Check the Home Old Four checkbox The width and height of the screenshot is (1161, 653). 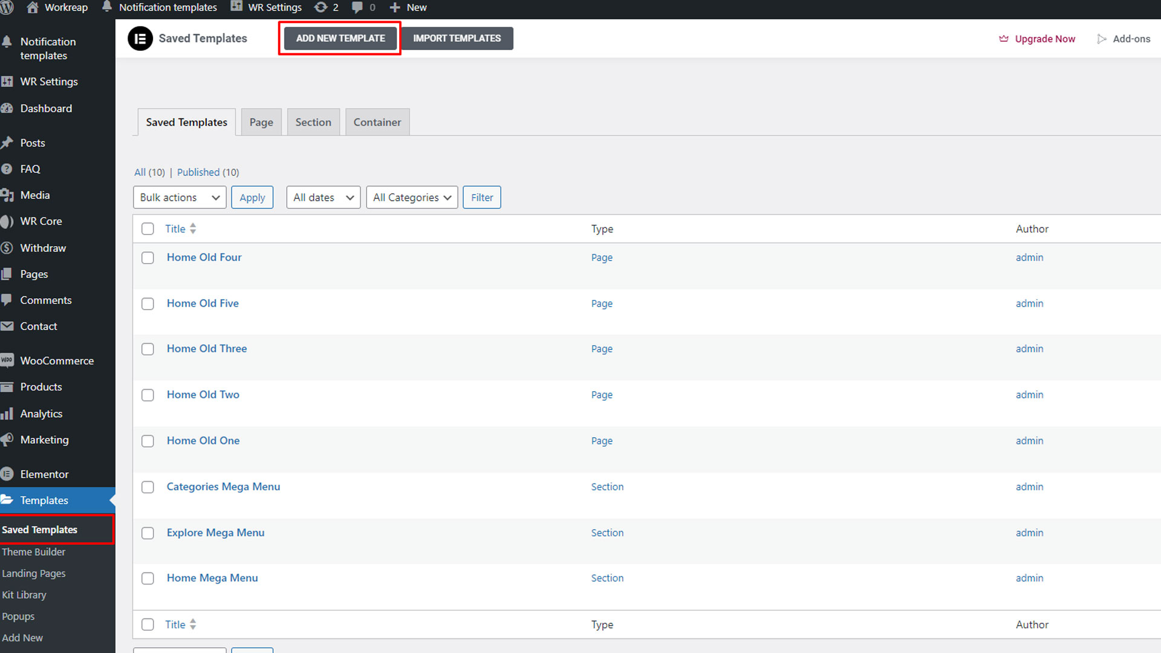148,258
